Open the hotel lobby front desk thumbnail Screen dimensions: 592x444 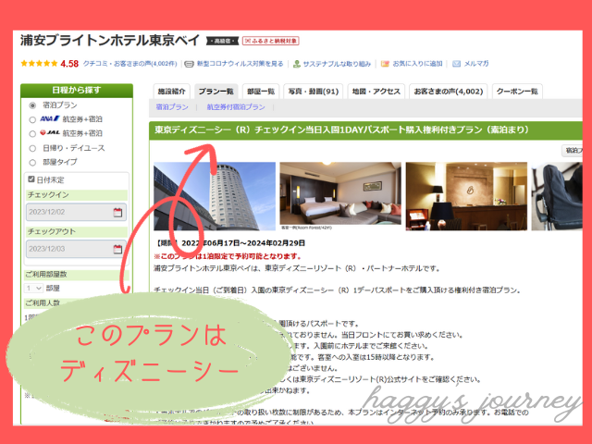(x=466, y=196)
